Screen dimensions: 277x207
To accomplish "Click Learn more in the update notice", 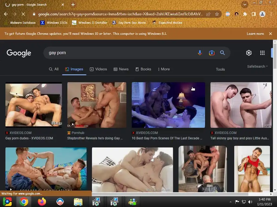I will pos(255,34).
